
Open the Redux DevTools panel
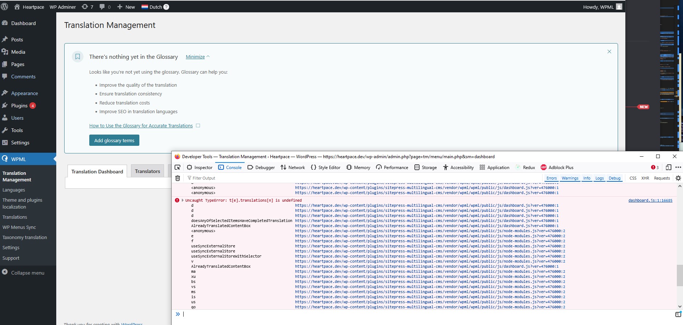click(525, 167)
